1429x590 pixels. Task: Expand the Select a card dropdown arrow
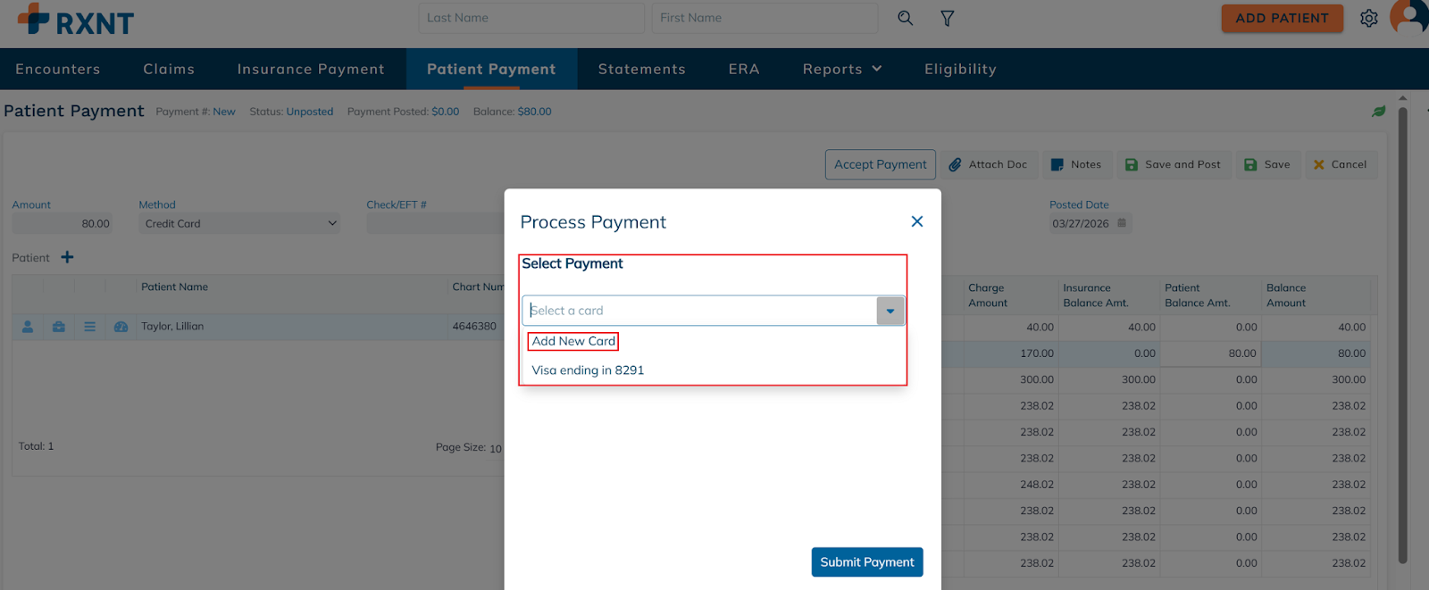[890, 311]
